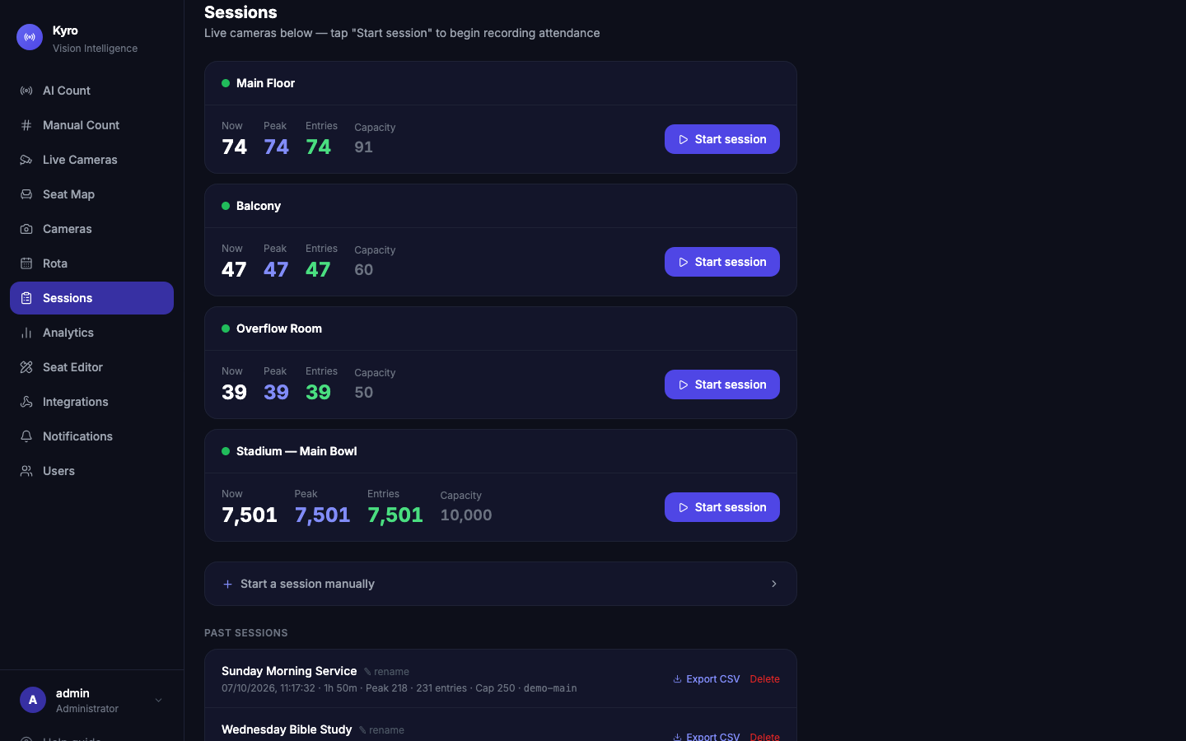The image size is (1186, 741).
Task: Click the Notifications bell icon
Action: [26, 436]
